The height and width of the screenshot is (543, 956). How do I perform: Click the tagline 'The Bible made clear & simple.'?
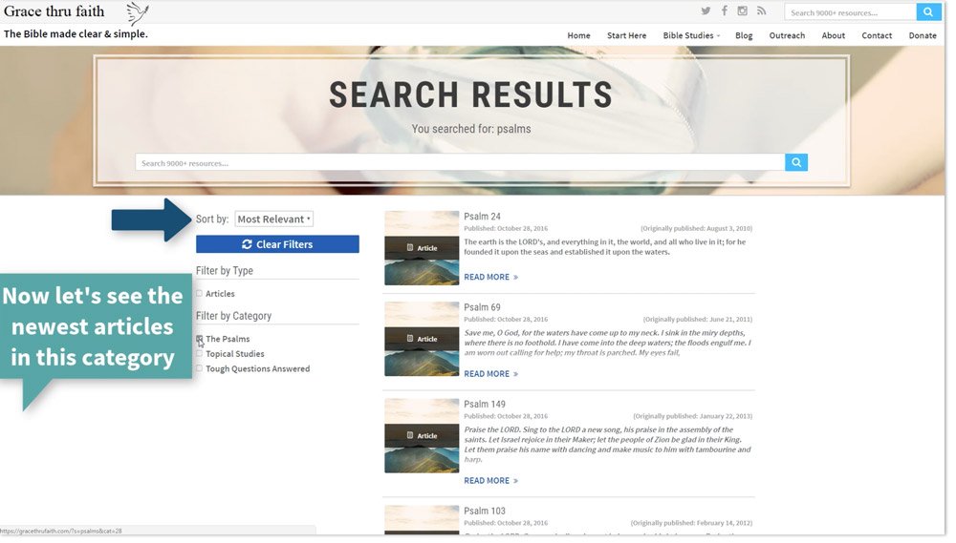pyautogui.click(x=76, y=34)
